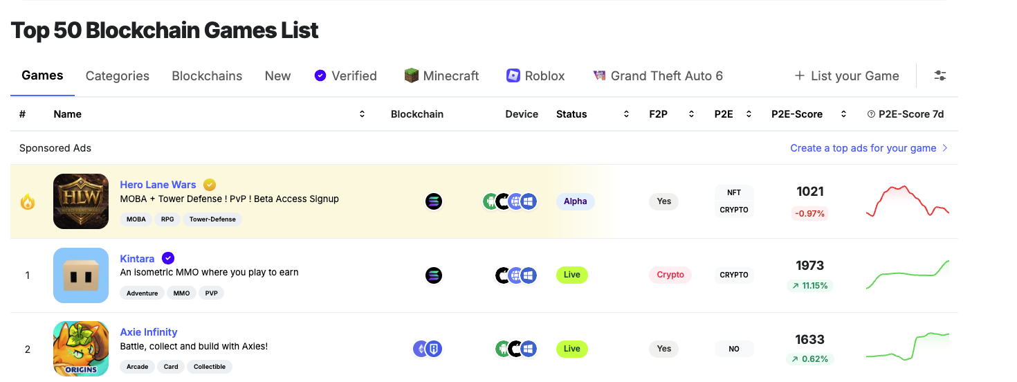Sort by P2E-Score column arrows
The width and height of the screenshot is (1017, 382).
pyautogui.click(x=843, y=114)
